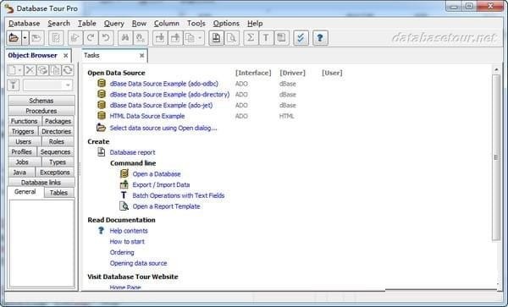Close the Object Browser panel

[65, 56]
